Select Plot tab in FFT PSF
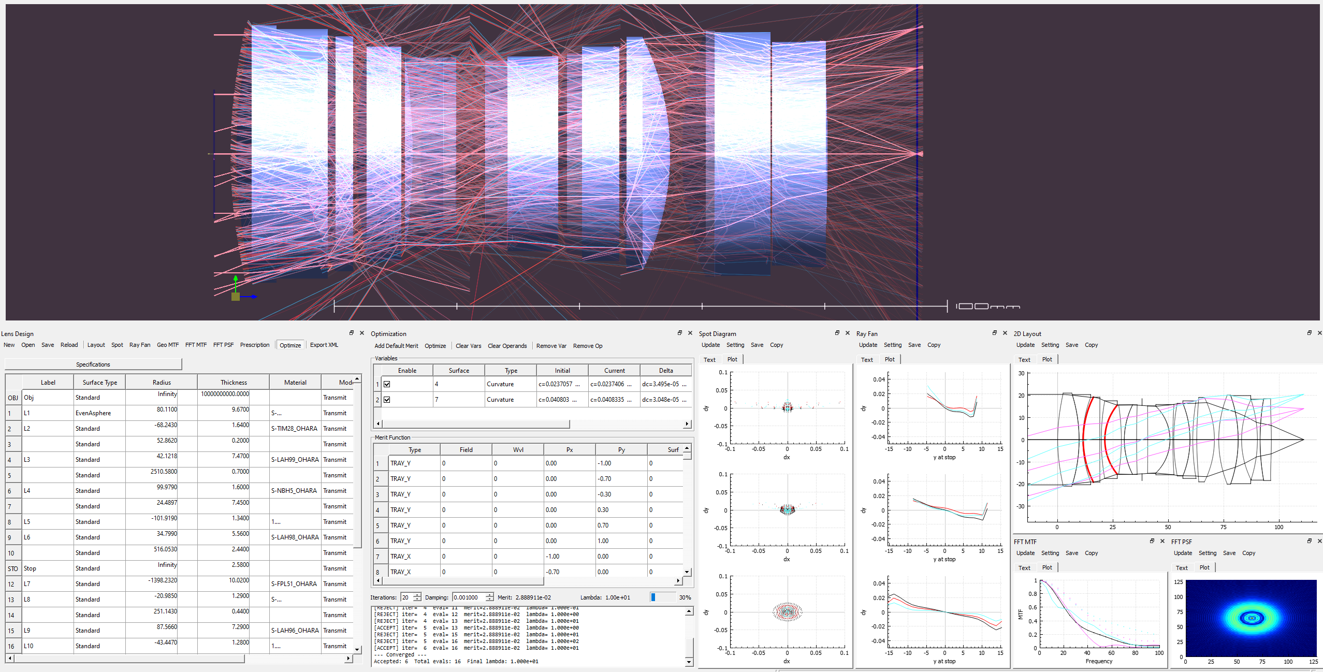The image size is (1323, 672). pyautogui.click(x=1204, y=567)
